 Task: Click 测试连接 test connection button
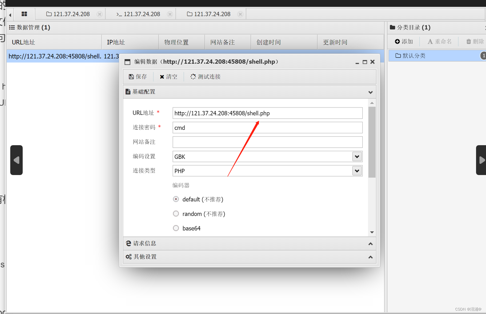206,77
